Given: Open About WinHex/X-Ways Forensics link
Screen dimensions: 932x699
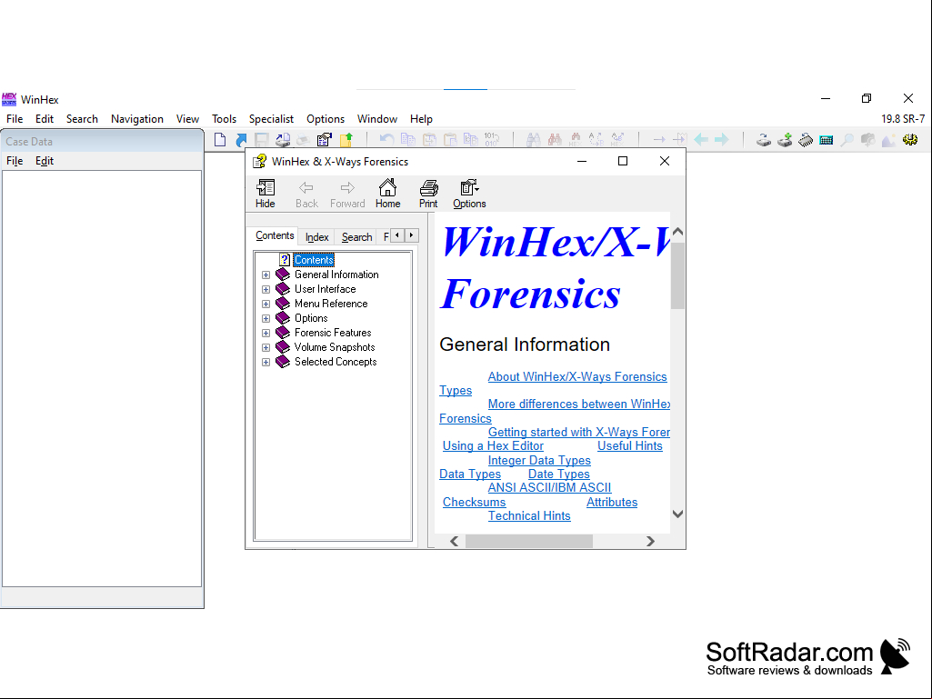Looking at the screenshot, I should 577,377.
